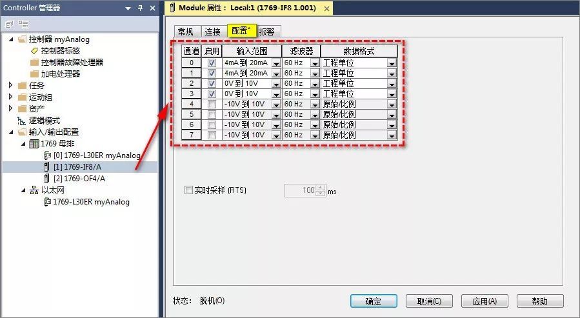The height and width of the screenshot is (318, 580).
Task: Select the 以太网 network icon
Action: point(33,190)
